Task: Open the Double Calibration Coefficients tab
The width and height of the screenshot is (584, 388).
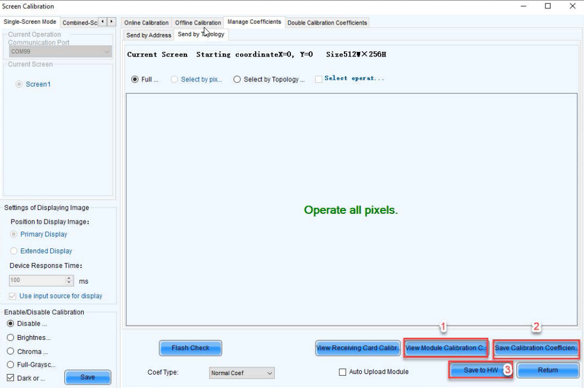Action: coord(327,23)
